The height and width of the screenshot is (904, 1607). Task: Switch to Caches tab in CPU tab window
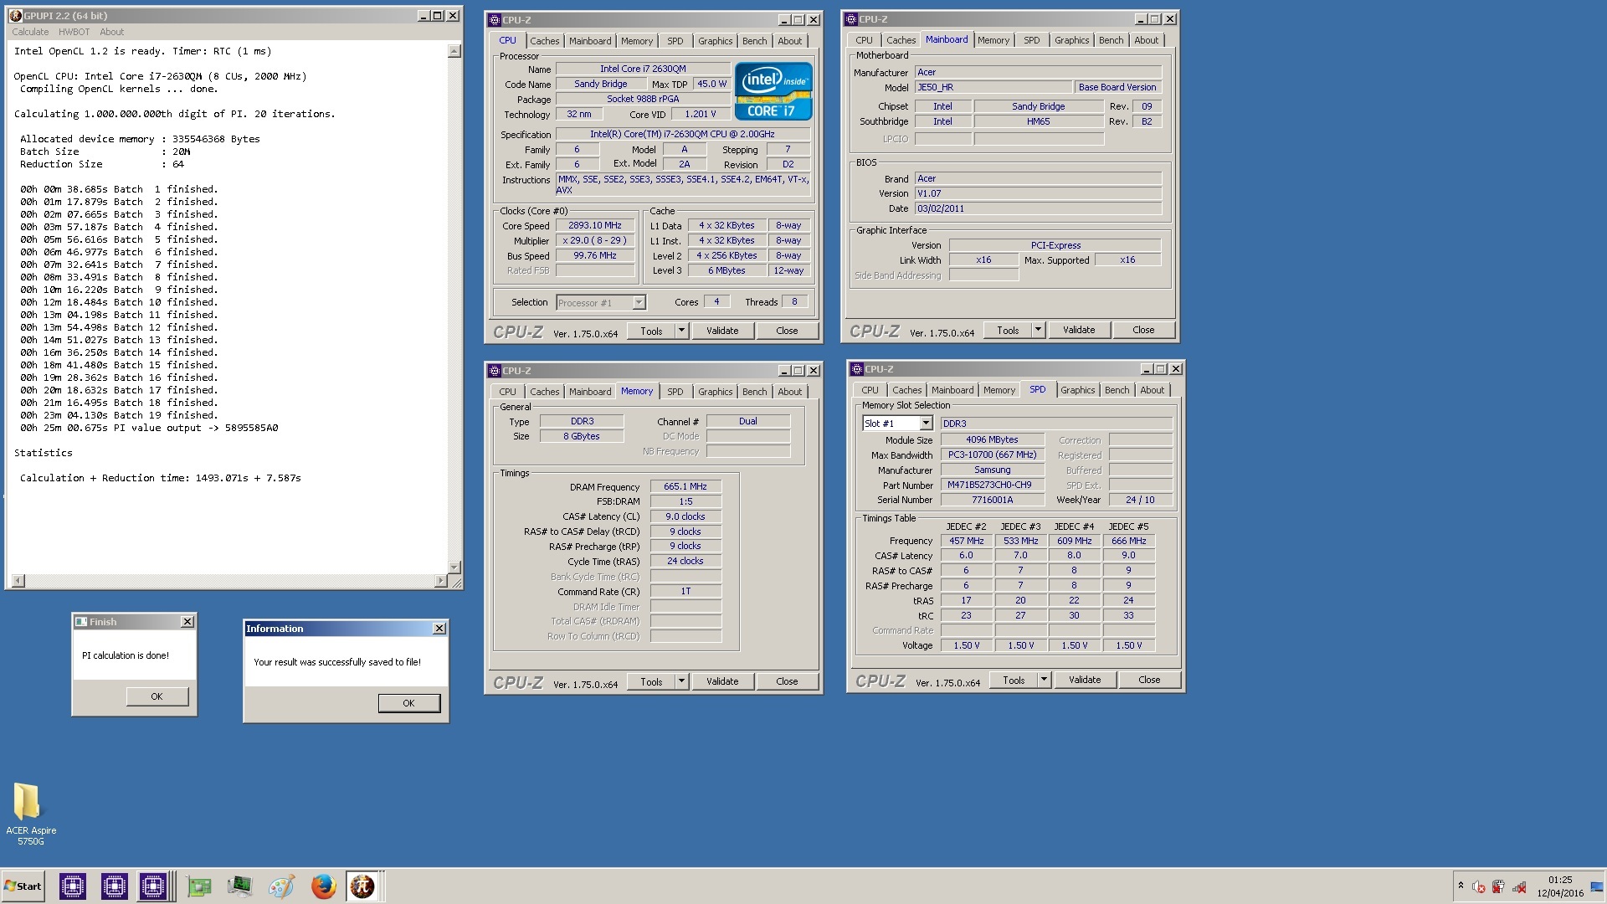pyautogui.click(x=544, y=41)
